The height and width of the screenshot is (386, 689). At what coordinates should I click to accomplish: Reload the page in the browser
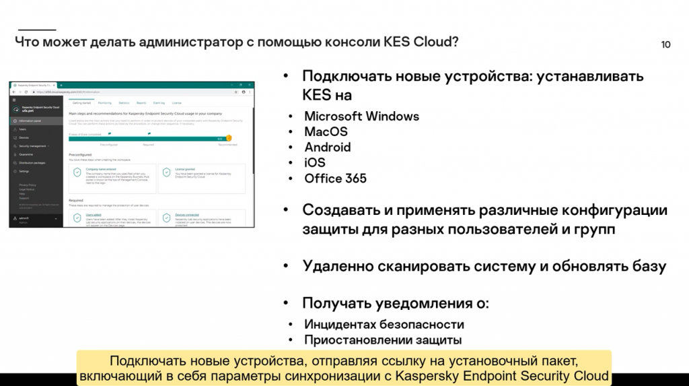(26, 92)
